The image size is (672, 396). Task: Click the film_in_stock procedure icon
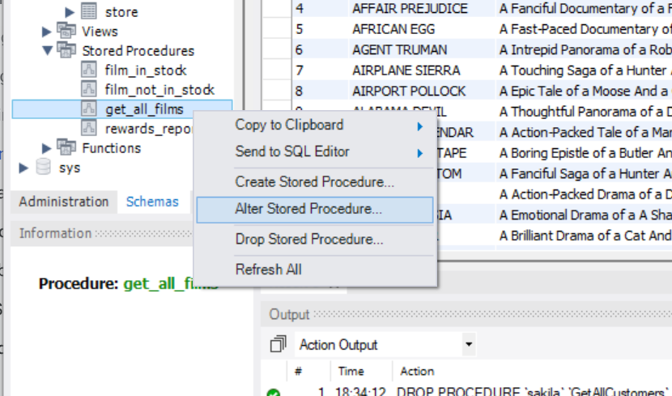point(89,70)
